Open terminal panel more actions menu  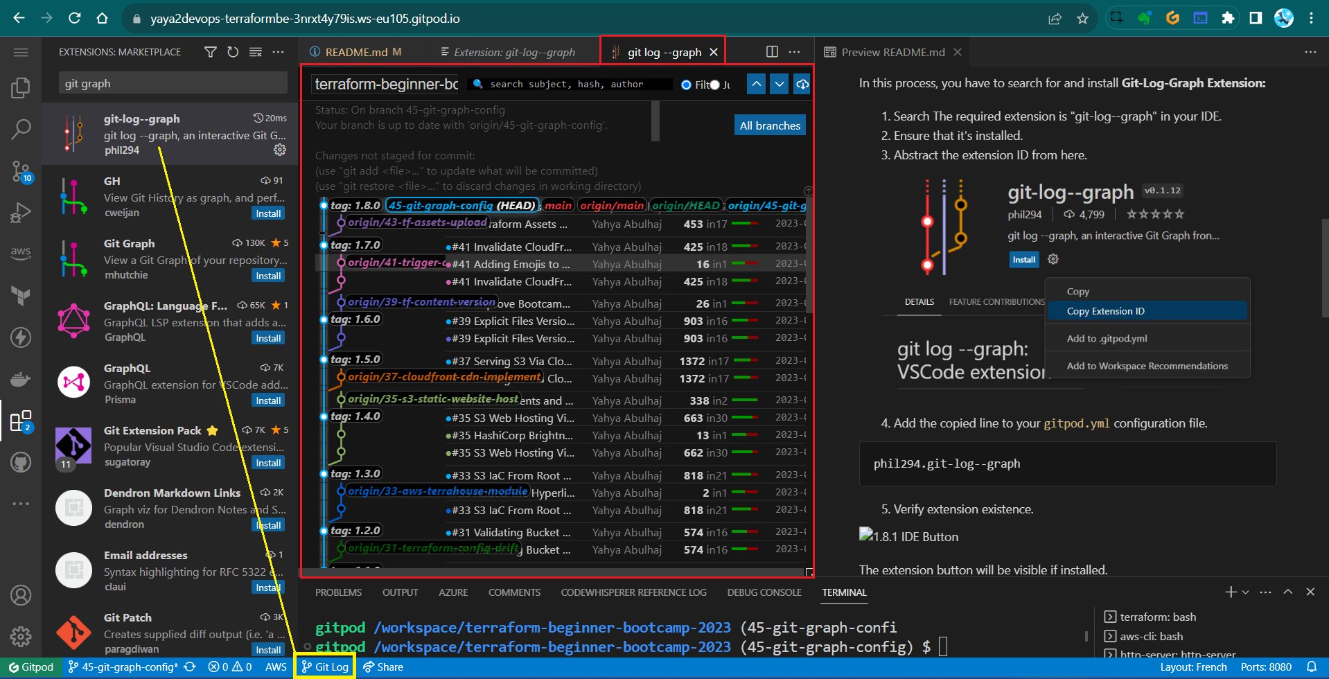(1265, 592)
